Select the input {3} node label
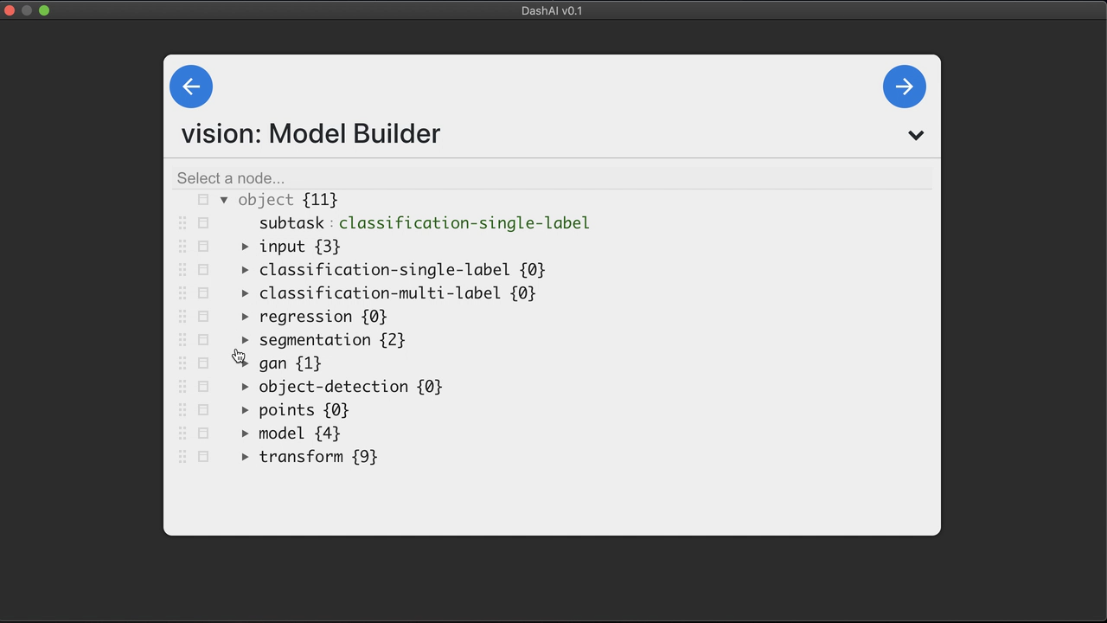Image resolution: width=1107 pixels, height=623 pixels. [299, 247]
